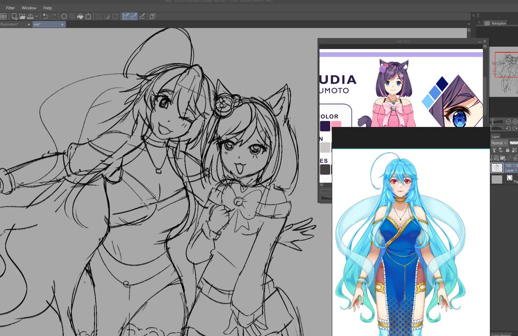This screenshot has height=336, width=518.
Task: Click the Invert selected area icon
Action: (x=107, y=16)
